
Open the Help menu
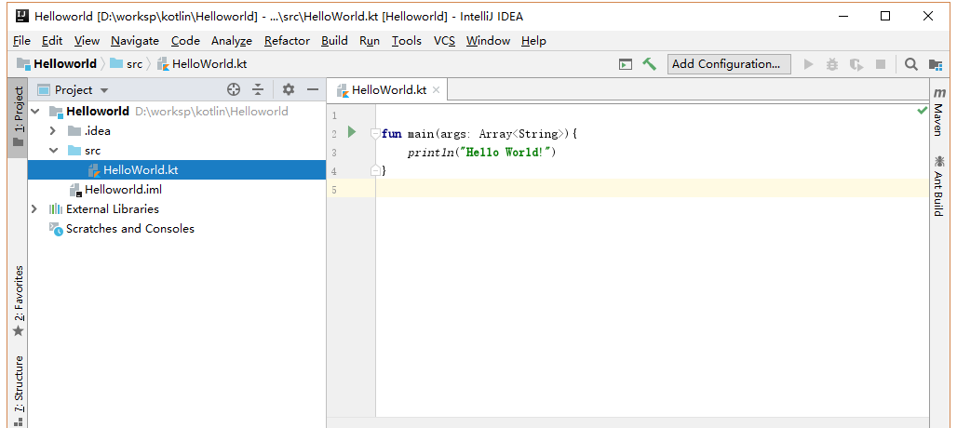[x=533, y=41]
